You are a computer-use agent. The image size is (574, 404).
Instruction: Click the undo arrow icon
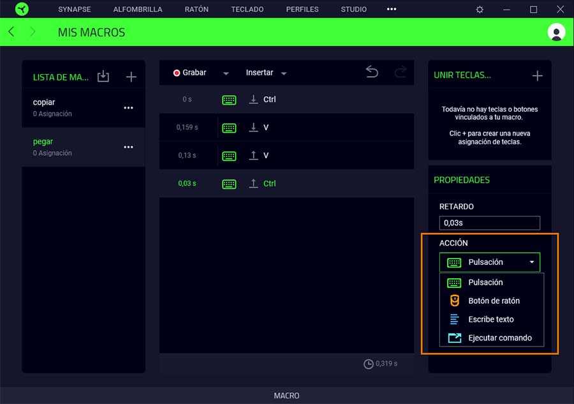372,72
